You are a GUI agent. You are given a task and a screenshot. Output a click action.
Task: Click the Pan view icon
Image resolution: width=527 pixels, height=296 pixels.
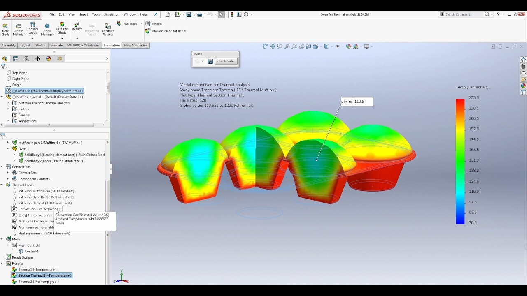(273, 46)
